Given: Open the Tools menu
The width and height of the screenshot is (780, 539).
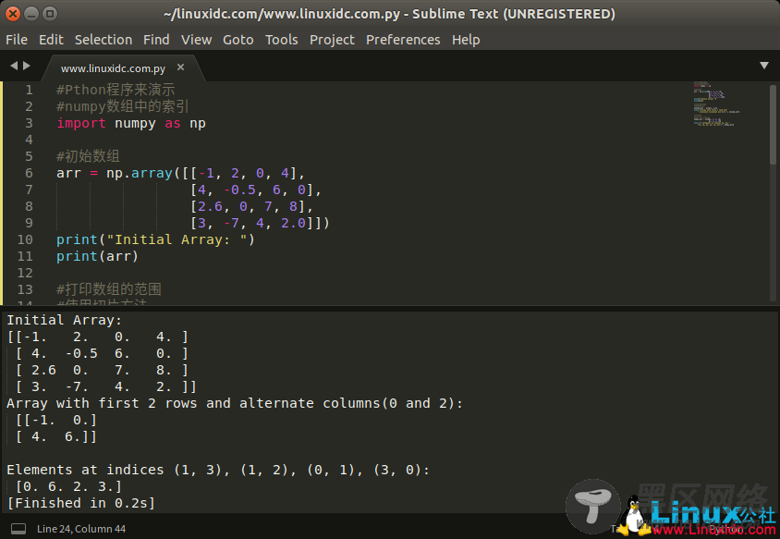Looking at the screenshot, I should [281, 40].
